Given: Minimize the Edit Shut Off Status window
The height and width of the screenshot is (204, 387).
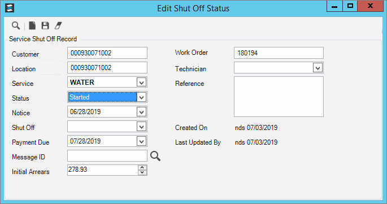Looking at the screenshot, I should tap(334, 6).
